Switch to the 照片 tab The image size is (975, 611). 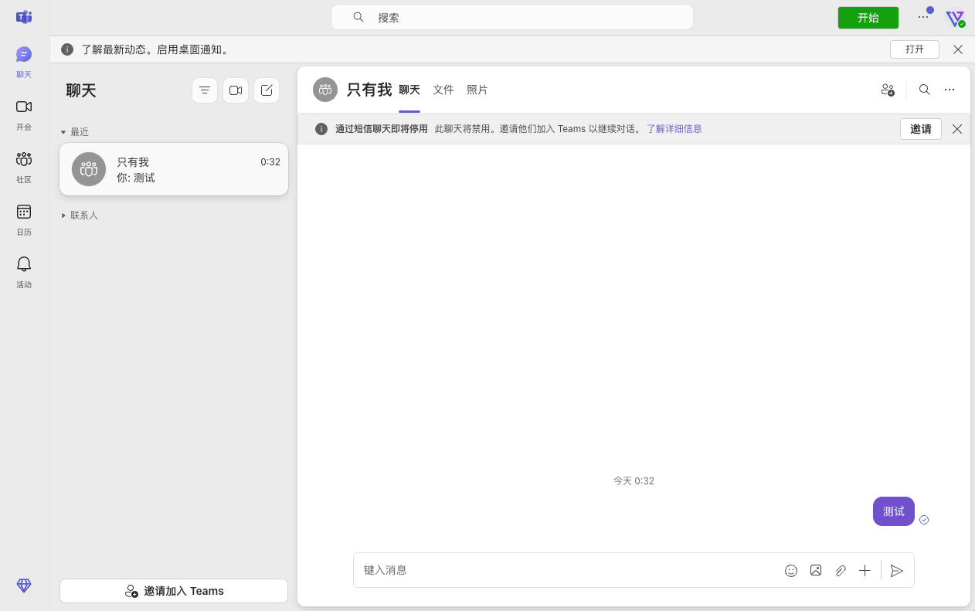tap(477, 90)
